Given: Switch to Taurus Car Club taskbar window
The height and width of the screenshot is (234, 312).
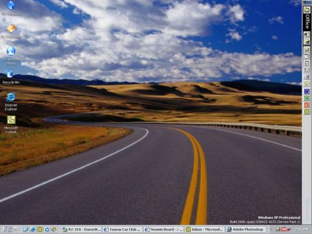Looking at the screenshot, I should point(122,229).
